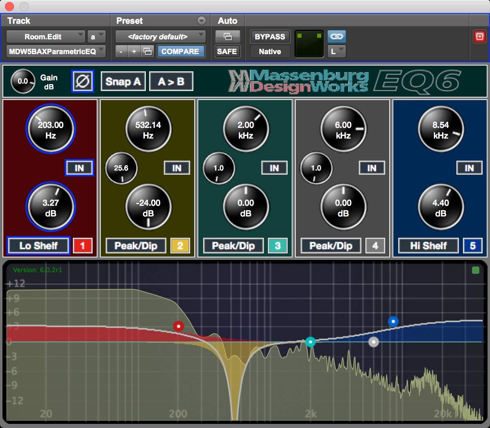This screenshot has width=490, height=428.
Task: Select the previous preset minus button
Action: [121, 51]
